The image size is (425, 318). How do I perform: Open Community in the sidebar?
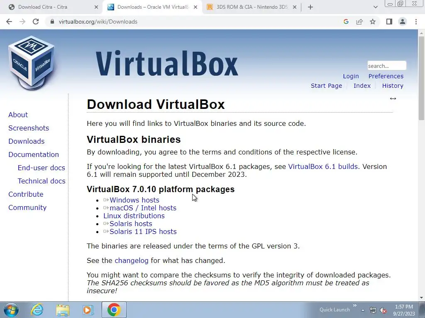(27, 207)
